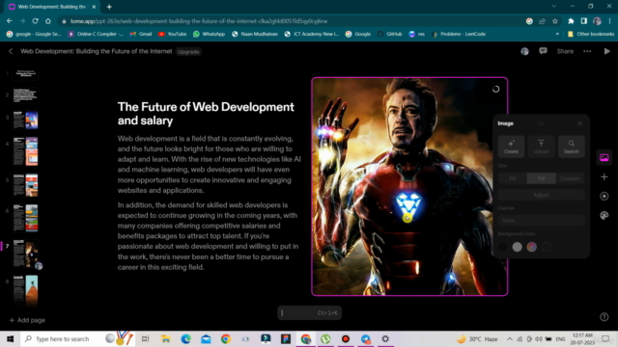
Task: Expand the bookmarks overflow chevron
Action: [557, 34]
